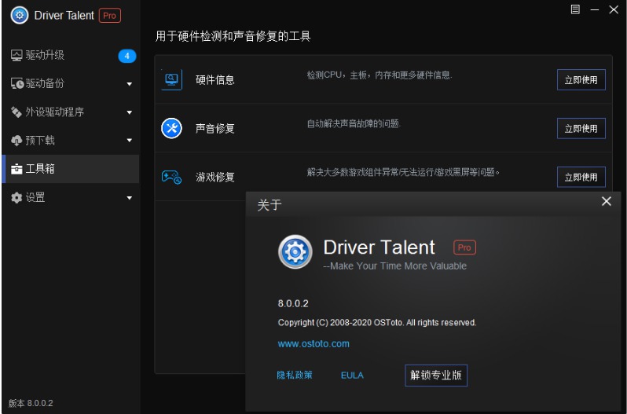Click the 硬件信息 monitor scan icon
The height and width of the screenshot is (414, 627).
[171, 79]
